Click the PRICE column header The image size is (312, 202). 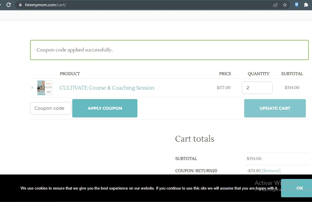pyautogui.click(x=225, y=74)
